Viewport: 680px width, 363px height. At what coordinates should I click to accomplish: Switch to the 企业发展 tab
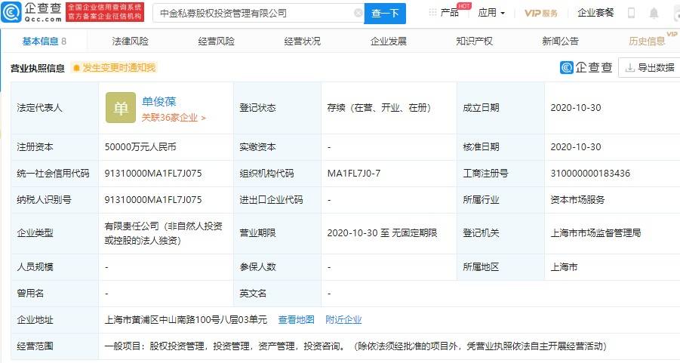pos(388,42)
